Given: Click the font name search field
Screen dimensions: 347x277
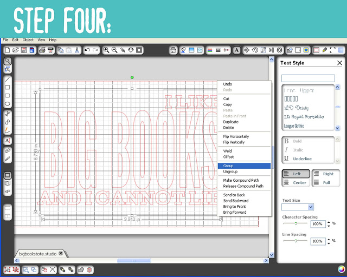Looking at the screenshot, I should pyautogui.click(x=308, y=78).
